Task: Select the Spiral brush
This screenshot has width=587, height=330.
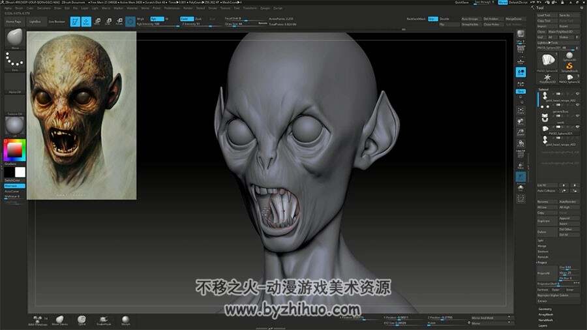Action: click(x=82, y=321)
